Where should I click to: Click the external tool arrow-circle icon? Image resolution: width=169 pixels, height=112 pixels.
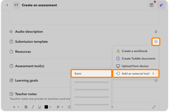pyautogui.click(x=118, y=74)
